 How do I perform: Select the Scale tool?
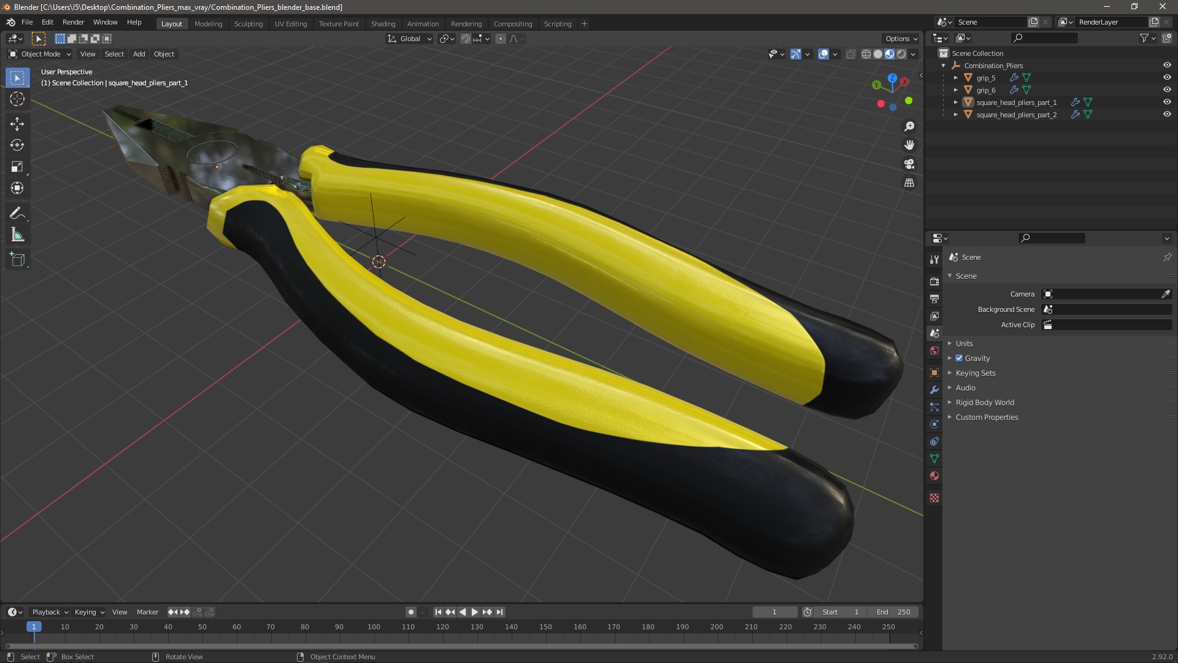pos(17,167)
